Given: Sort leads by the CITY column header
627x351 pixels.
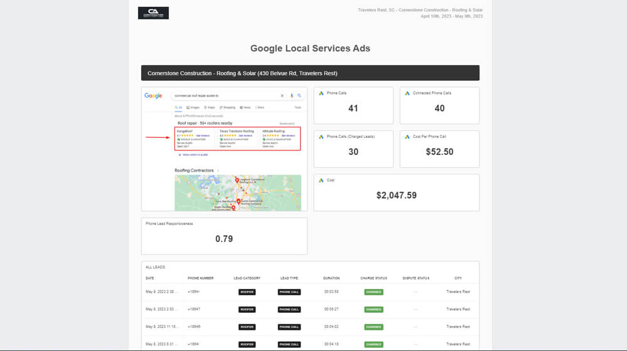Looking at the screenshot, I should click(458, 278).
